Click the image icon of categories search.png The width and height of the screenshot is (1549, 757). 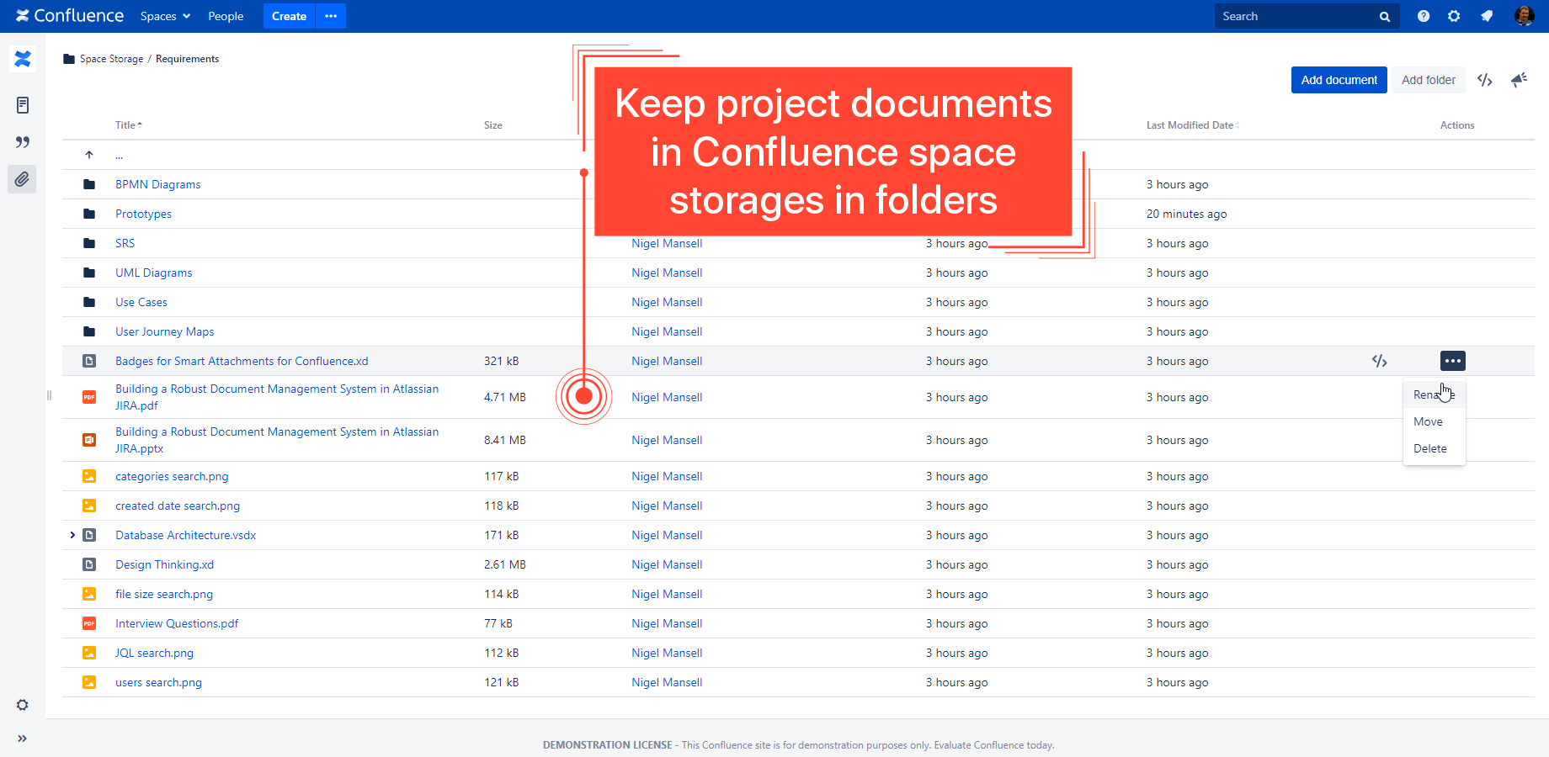click(x=89, y=476)
